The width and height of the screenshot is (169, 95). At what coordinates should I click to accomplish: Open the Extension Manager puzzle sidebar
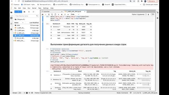click(x=11, y=29)
